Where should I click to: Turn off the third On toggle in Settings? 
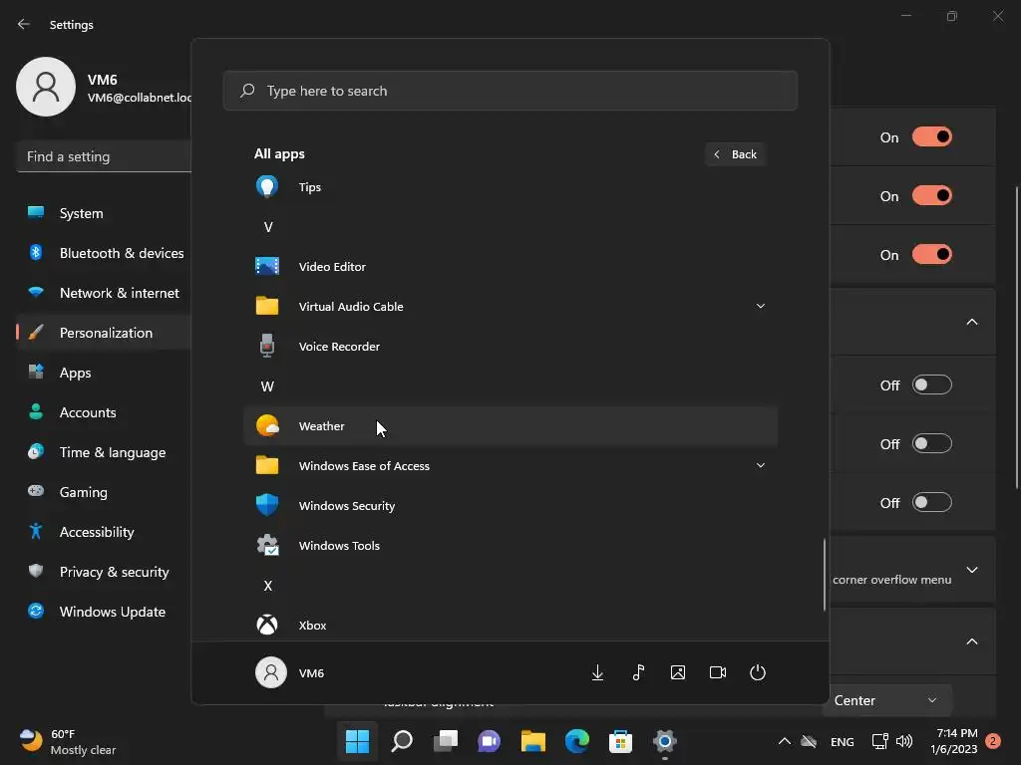[x=932, y=254]
